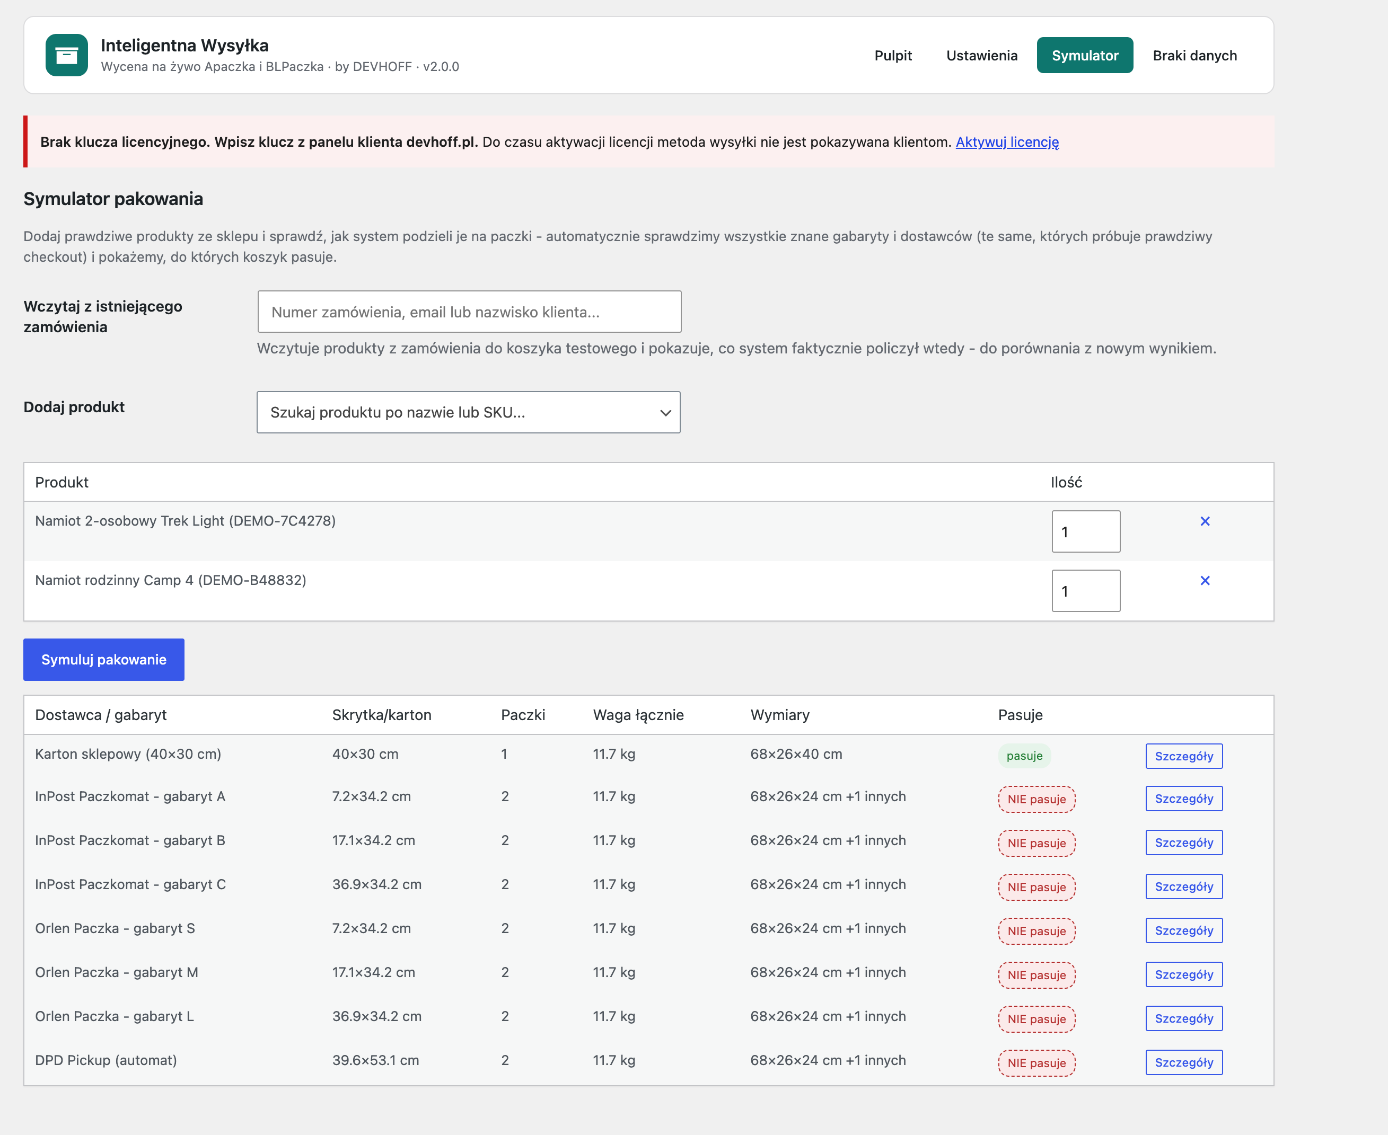Open the Ustawienia tab
1388x1135 pixels.
tap(982, 56)
